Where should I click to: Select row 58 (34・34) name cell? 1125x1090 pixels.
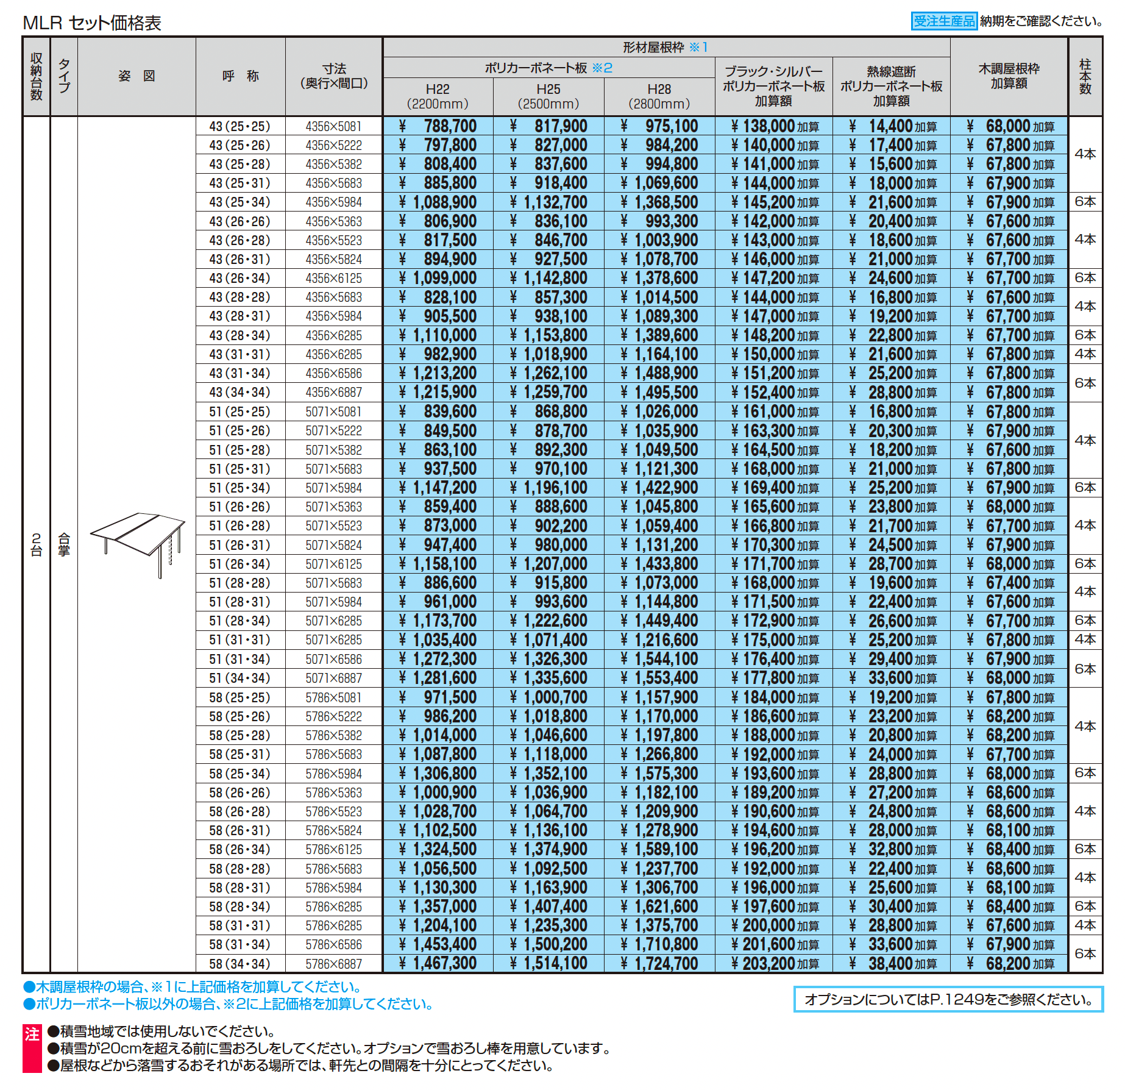(240, 963)
